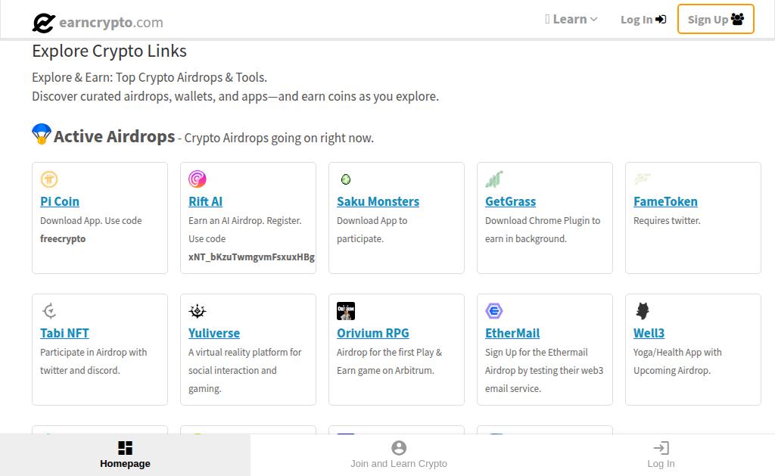Select the Join and Learn Crypto tab

tap(399, 455)
